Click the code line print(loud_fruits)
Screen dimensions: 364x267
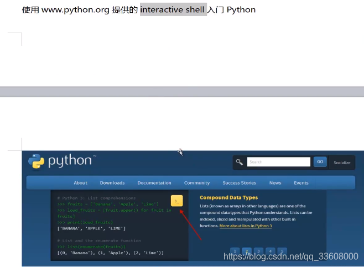coord(85,222)
